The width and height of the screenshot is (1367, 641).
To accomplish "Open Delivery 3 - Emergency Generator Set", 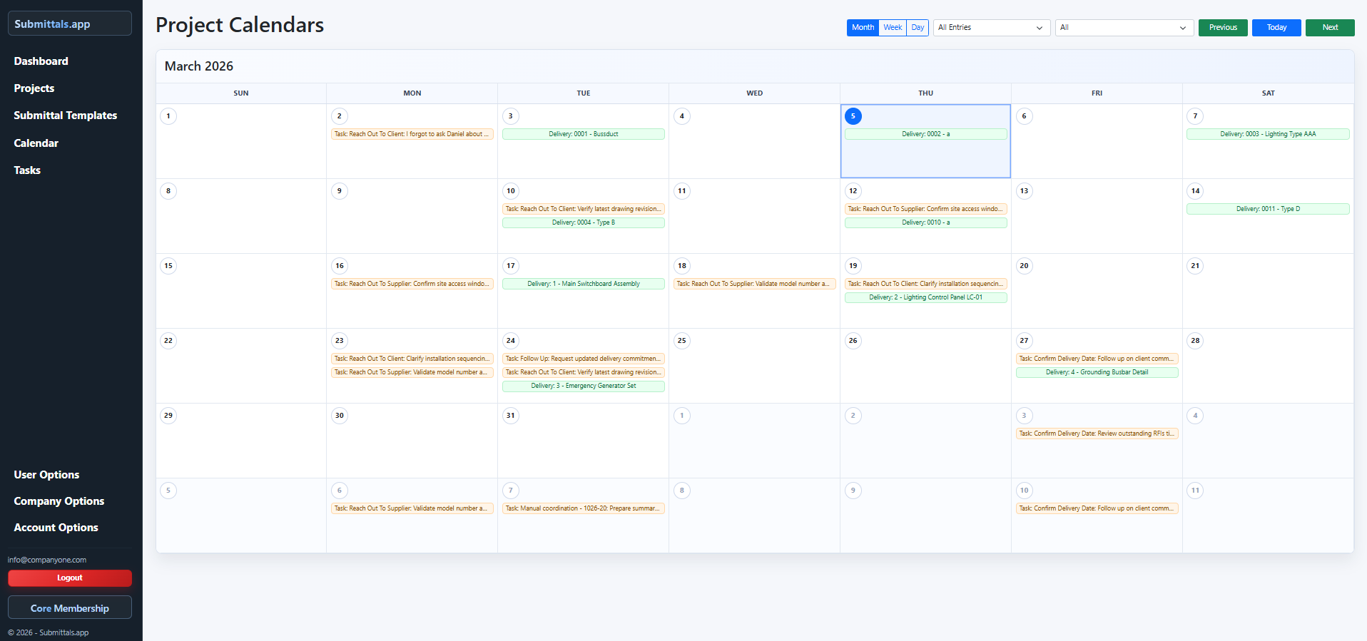I will coord(583,386).
